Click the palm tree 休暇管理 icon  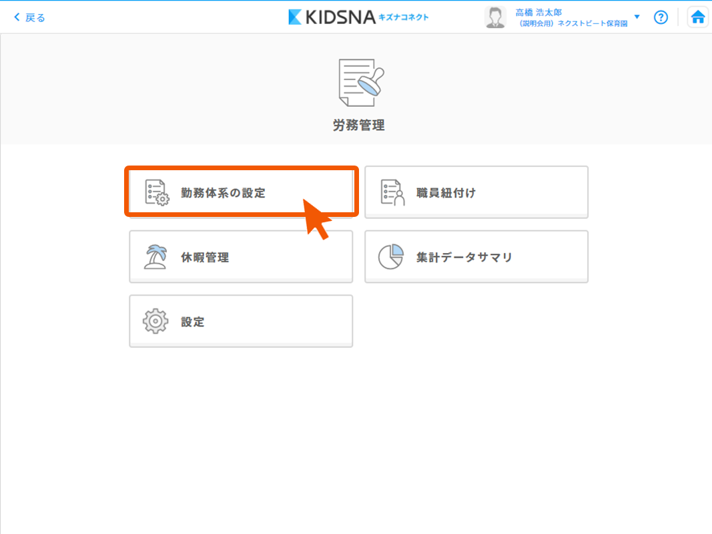[x=155, y=257]
